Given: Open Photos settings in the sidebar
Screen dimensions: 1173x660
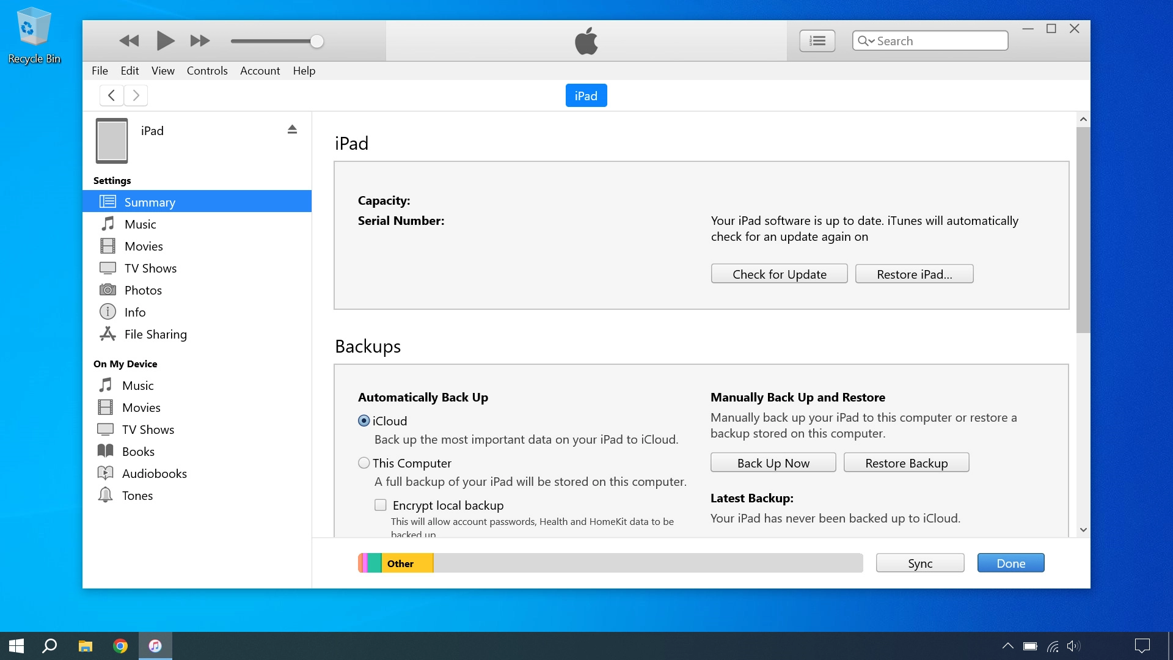Looking at the screenshot, I should click(x=143, y=290).
